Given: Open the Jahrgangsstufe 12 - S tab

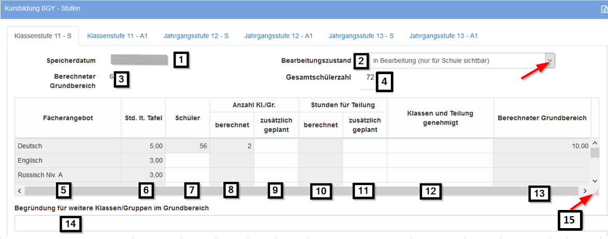Looking at the screenshot, I should tap(196, 36).
